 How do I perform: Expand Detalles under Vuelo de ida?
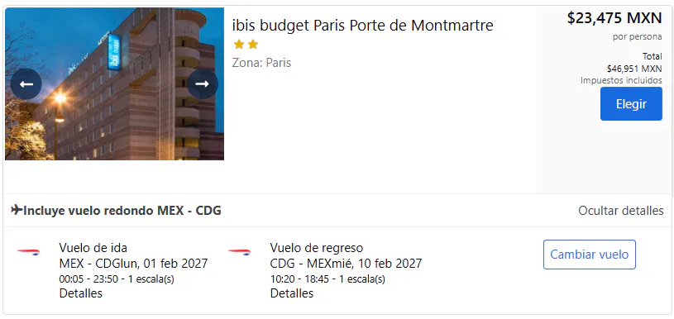pyautogui.click(x=81, y=293)
